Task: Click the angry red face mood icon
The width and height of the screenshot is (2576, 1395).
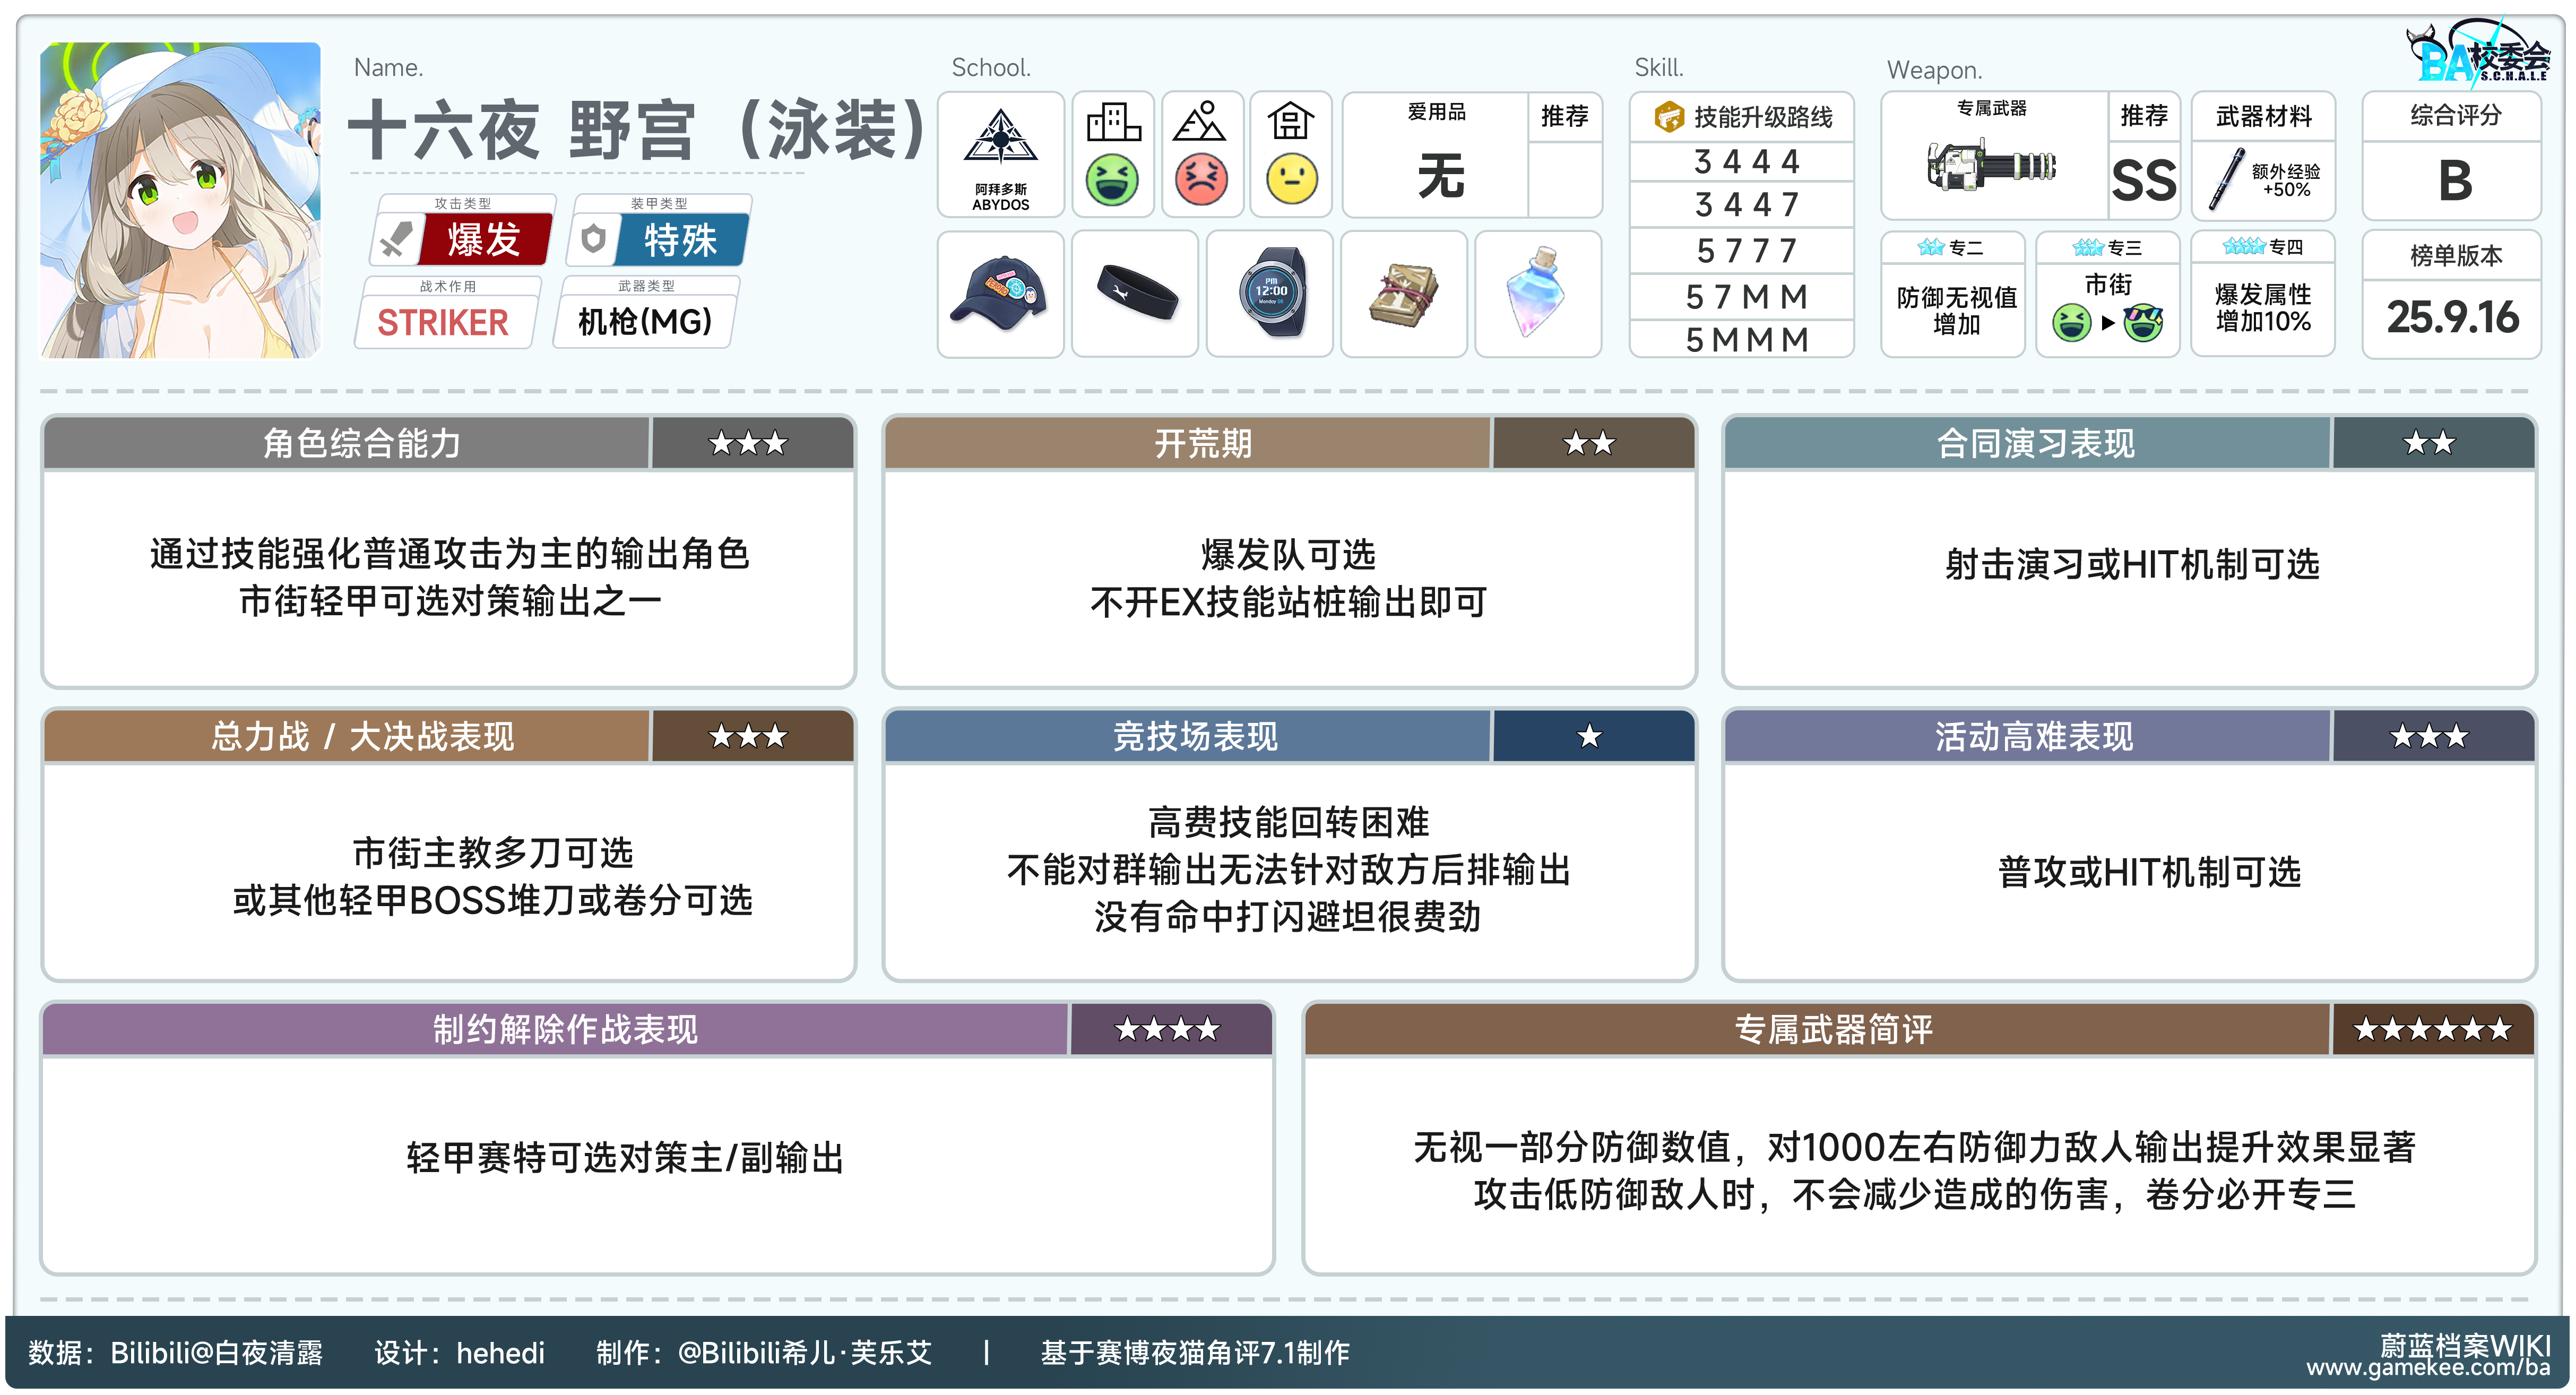Action: point(1201,180)
